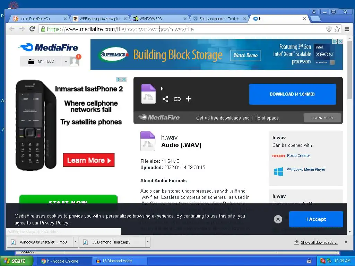This screenshot has height=266, width=355.
Task: Click the green START NOW button
Action: [x=68, y=199]
